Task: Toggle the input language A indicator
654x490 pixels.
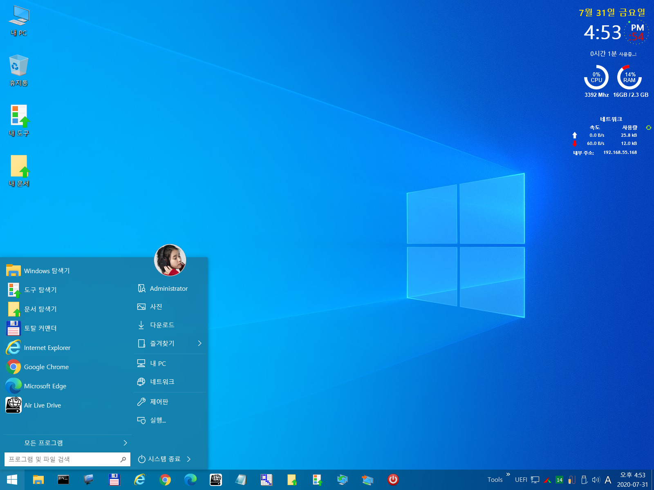Action: pos(608,480)
